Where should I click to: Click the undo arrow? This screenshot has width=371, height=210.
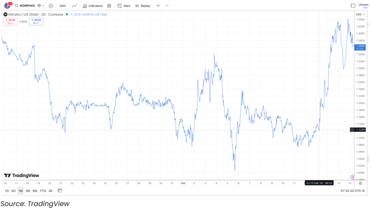click(x=159, y=6)
